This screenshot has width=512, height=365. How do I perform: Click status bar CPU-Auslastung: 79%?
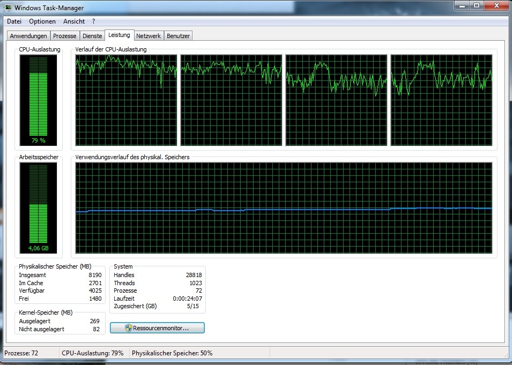[x=93, y=353]
